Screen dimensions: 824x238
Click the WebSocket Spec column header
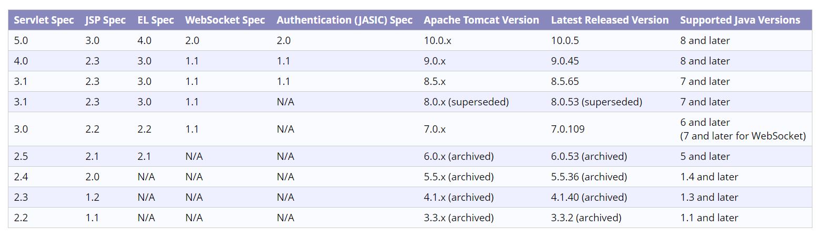[x=225, y=20]
